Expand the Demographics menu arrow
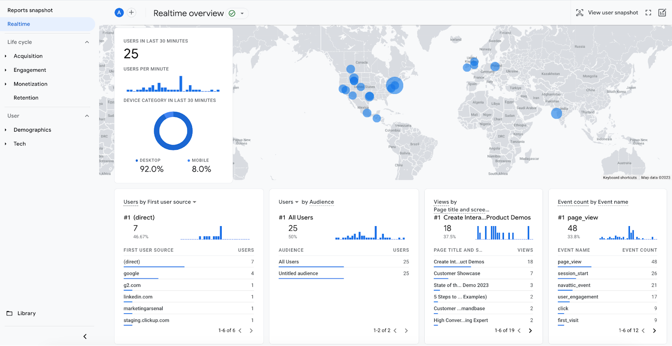The height and width of the screenshot is (346, 672). 5,130
